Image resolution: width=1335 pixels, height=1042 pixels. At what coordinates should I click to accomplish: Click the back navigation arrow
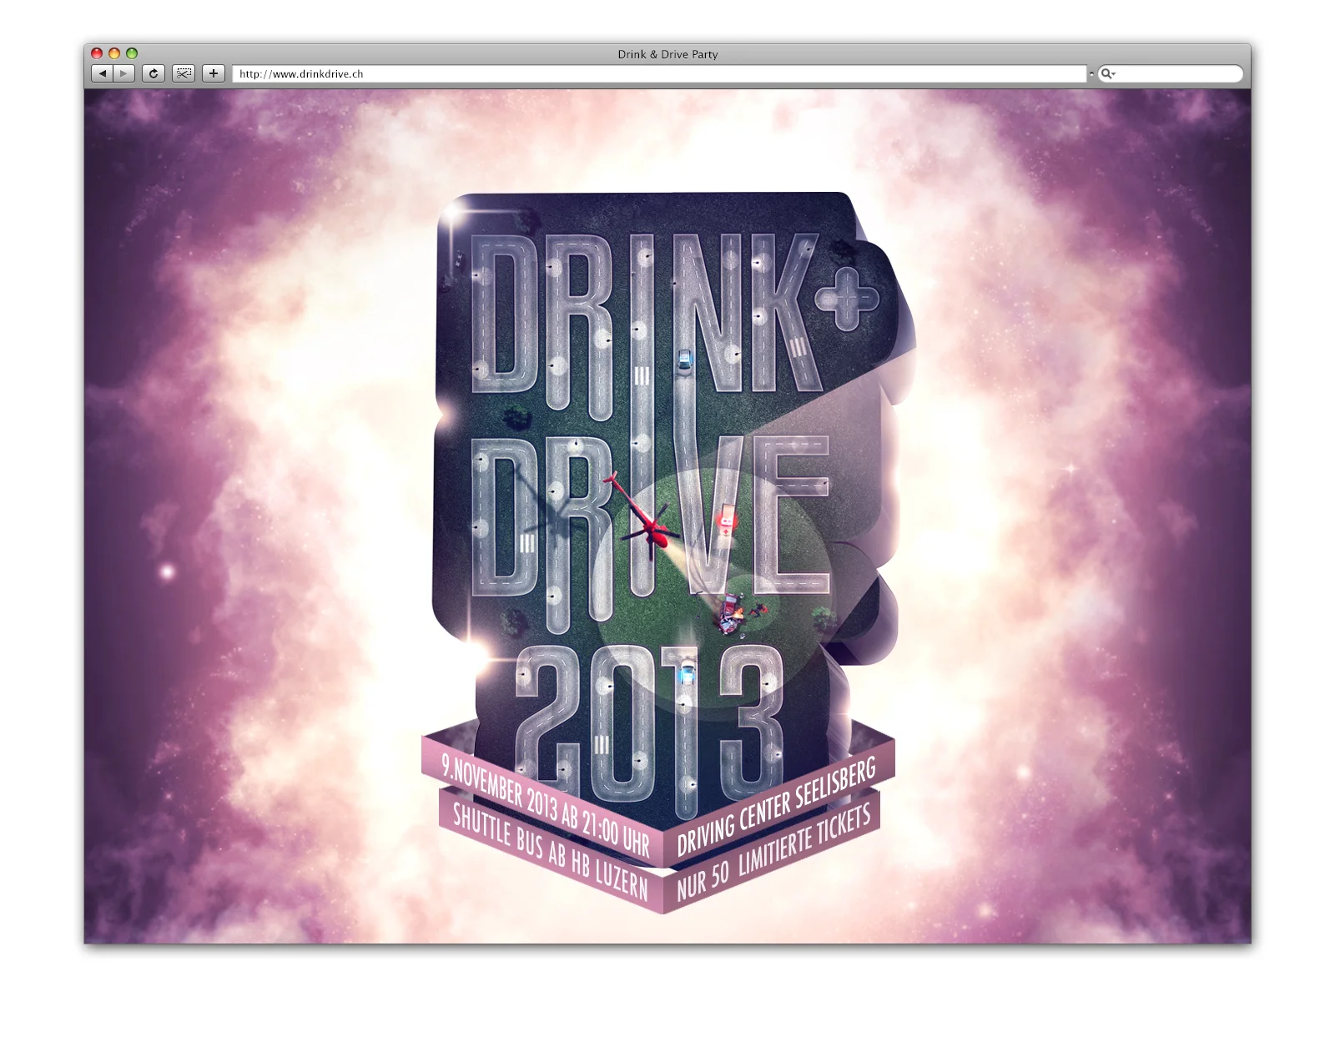[103, 73]
